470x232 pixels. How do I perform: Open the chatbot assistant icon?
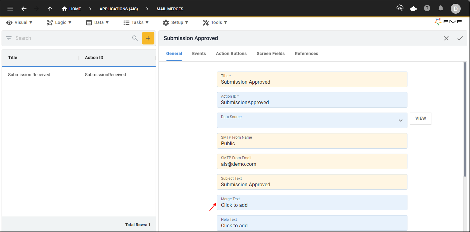tap(413, 9)
